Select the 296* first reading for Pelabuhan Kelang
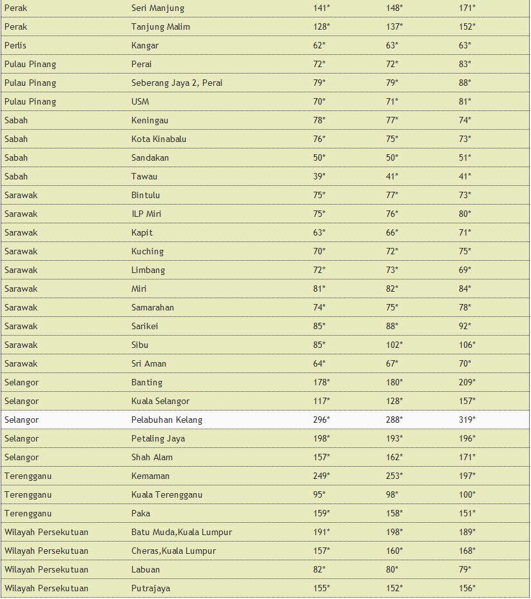531x599 pixels. (321, 420)
